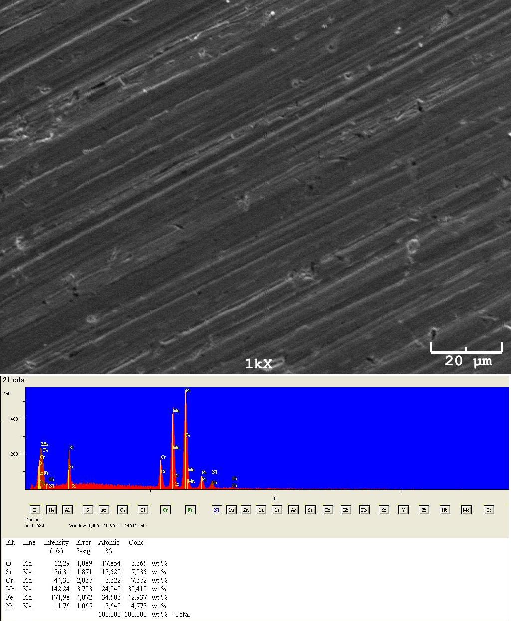Image resolution: width=511 pixels, height=621 pixels.
Task: Select the Ge element button
Action: (277, 510)
